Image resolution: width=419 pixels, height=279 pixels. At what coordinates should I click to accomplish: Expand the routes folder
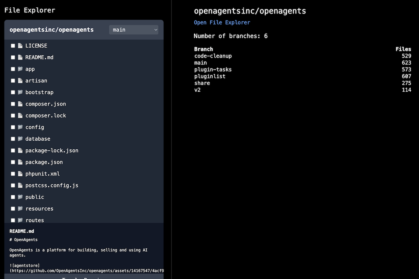(34, 220)
